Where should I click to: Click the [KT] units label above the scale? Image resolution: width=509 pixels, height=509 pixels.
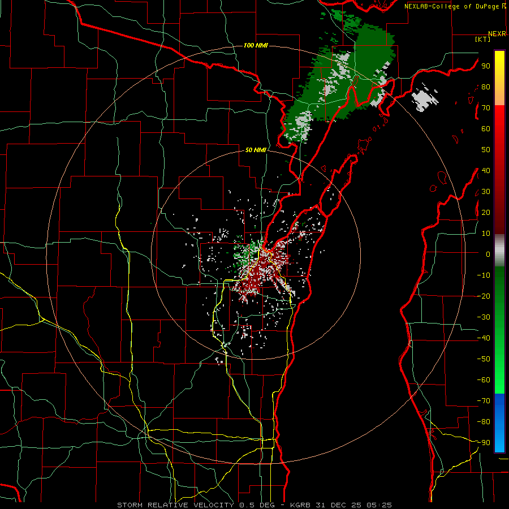pos(483,39)
